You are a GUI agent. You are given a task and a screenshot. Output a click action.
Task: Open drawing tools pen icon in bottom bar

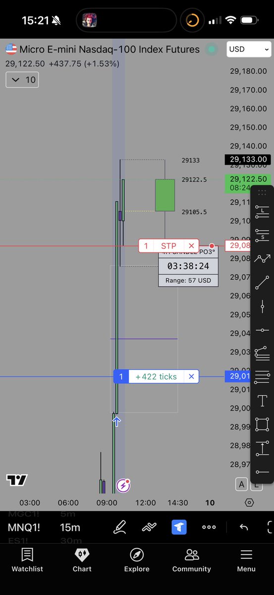click(119, 527)
